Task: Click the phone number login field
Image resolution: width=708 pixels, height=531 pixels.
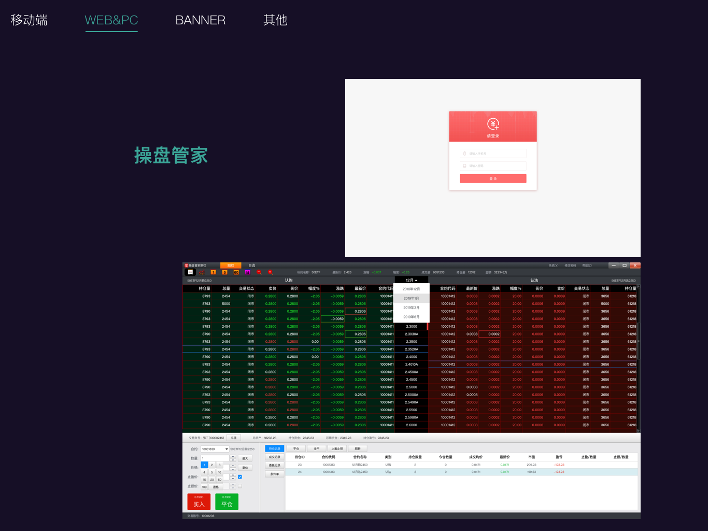Action: tap(493, 153)
